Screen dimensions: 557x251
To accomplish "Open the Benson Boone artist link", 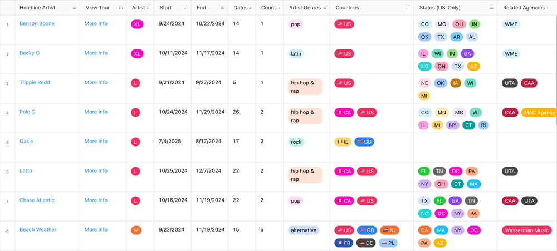I will pyautogui.click(x=37, y=23).
